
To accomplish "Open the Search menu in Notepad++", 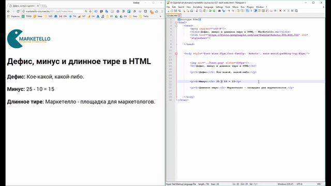I will point(181,7).
